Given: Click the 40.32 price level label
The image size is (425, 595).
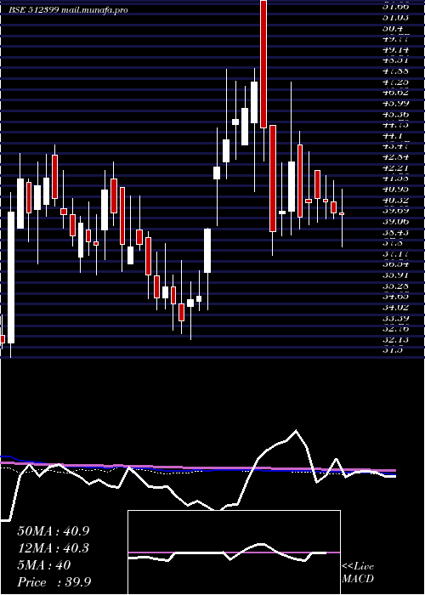Looking at the screenshot, I should pyautogui.click(x=396, y=200).
